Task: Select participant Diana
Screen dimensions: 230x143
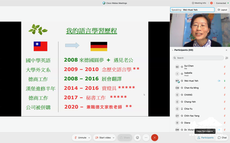Action: click(x=200, y=123)
